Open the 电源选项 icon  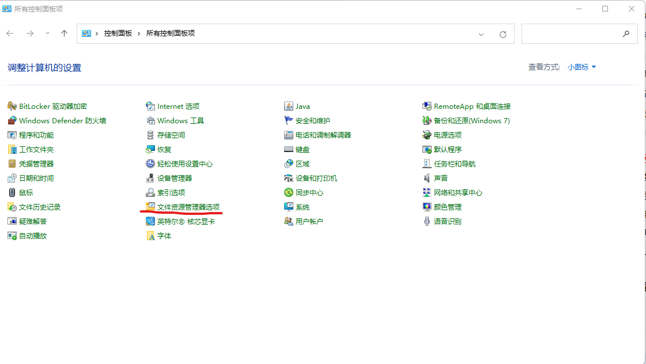point(427,135)
